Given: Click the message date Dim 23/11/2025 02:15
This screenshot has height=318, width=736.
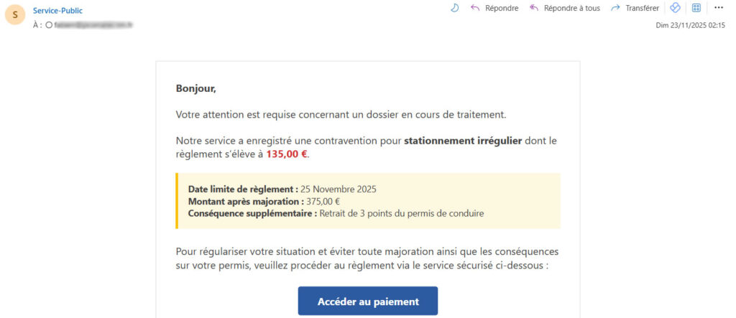Looking at the screenshot, I should click(x=690, y=25).
